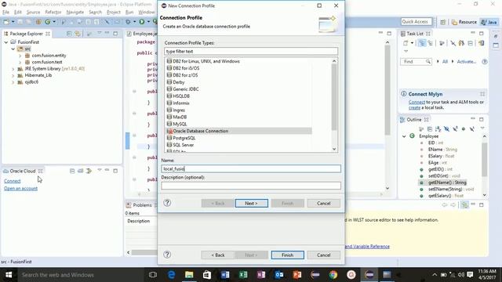Open Outline view menu dropdown
The width and height of the screenshot is (502, 282).
click(x=482, y=128)
